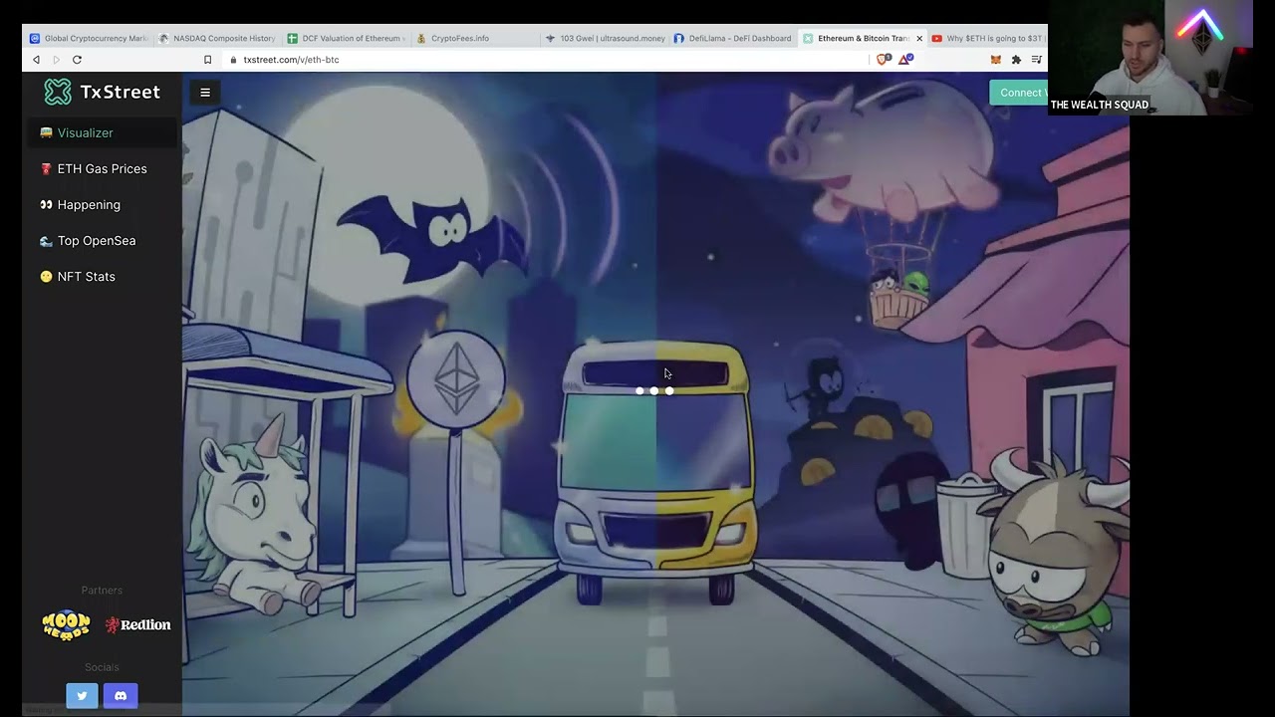Open the MoonHeads partner logo
This screenshot has width=1275, height=717.
[x=66, y=624]
